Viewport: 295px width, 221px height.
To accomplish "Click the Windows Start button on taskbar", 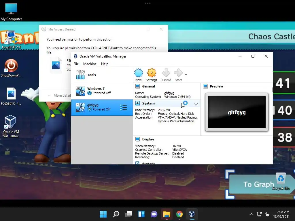I will [x=103, y=214].
